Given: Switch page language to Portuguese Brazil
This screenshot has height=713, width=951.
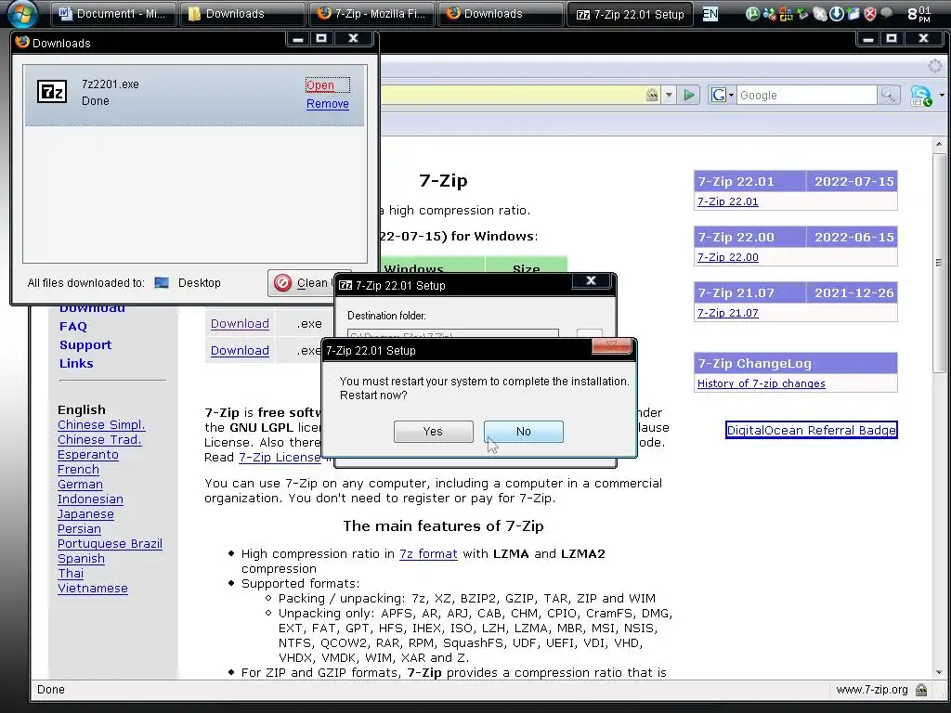Looking at the screenshot, I should coord(110,544).
